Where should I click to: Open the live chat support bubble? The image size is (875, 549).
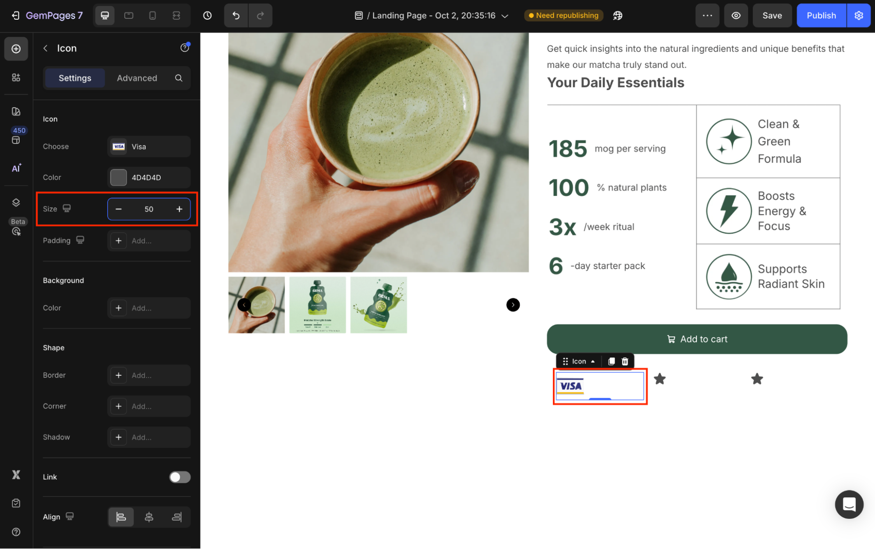[849, 504]
